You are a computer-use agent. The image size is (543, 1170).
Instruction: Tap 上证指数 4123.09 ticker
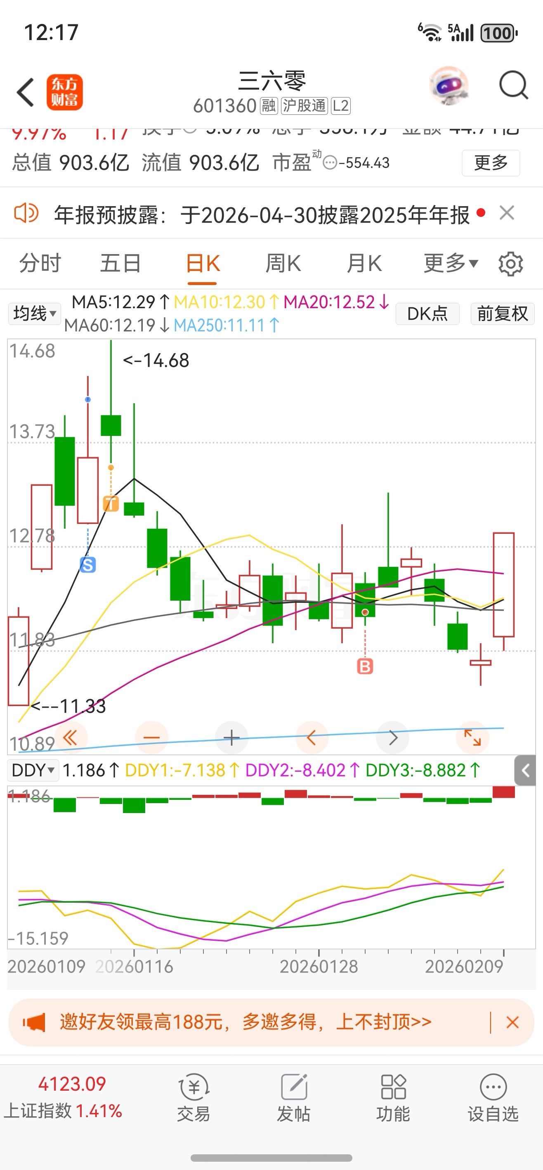(64, 1098)
